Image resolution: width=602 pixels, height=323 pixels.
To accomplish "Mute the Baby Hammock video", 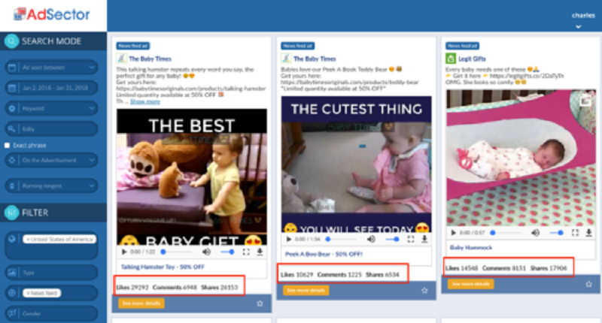I will coord(536,233).
